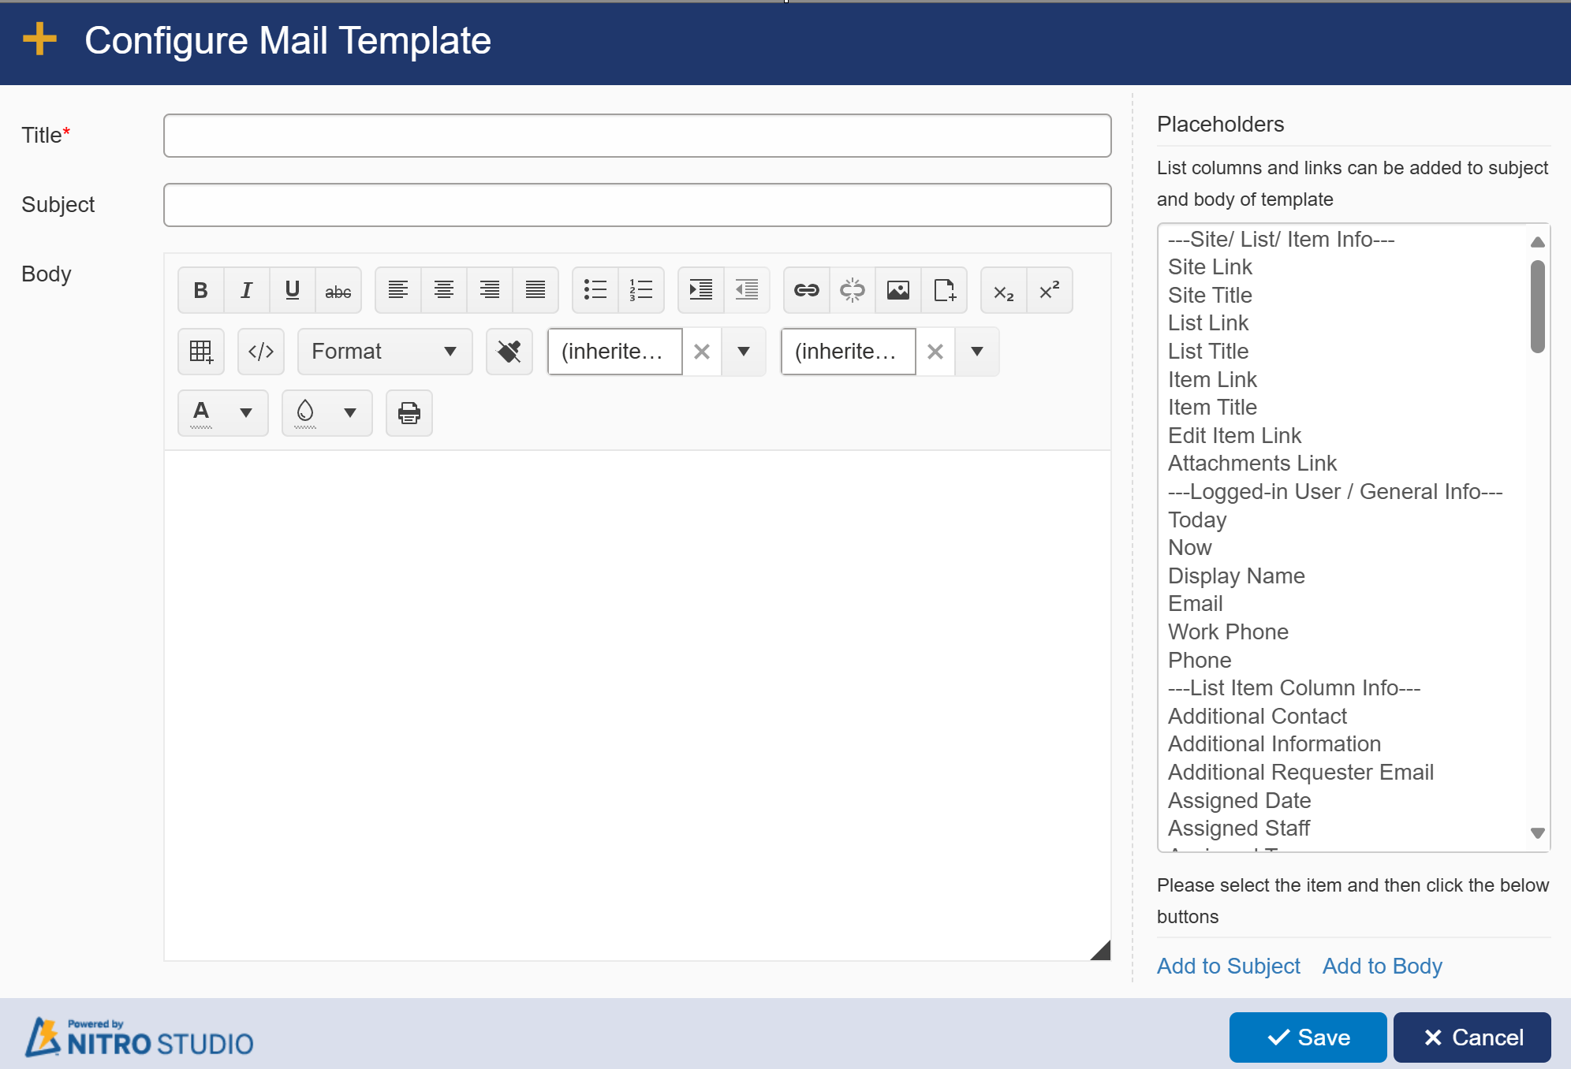Expand the first inherited font dropdown

[x=743, y=351]
